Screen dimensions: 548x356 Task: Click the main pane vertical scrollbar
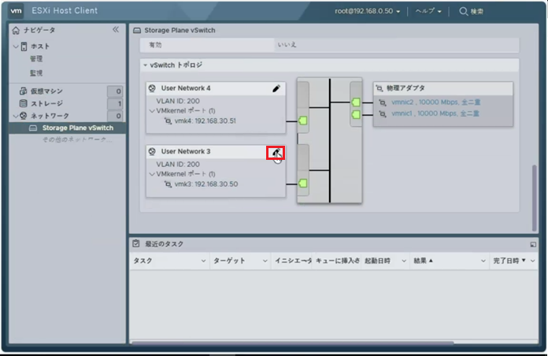tap(535, 189)
